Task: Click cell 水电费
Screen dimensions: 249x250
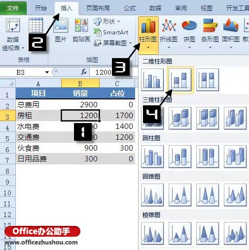Action: tap(38, 126)
